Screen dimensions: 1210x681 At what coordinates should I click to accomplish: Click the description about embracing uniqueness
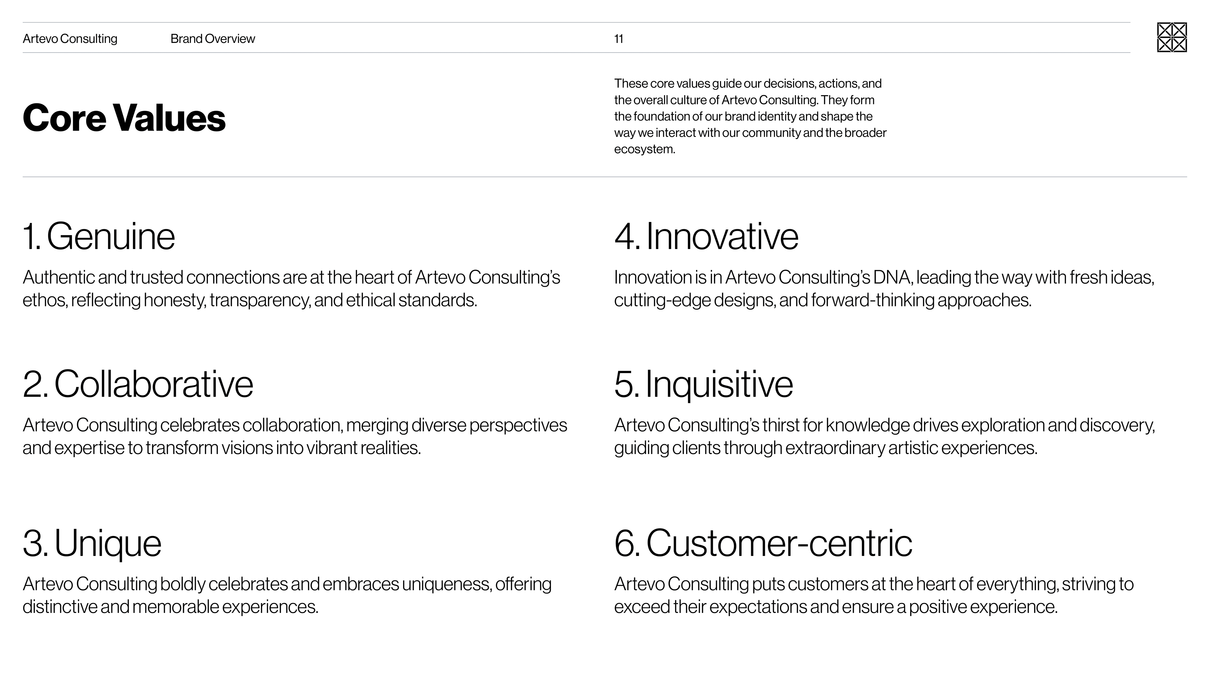pyautogui.click(x=286, y=595)
